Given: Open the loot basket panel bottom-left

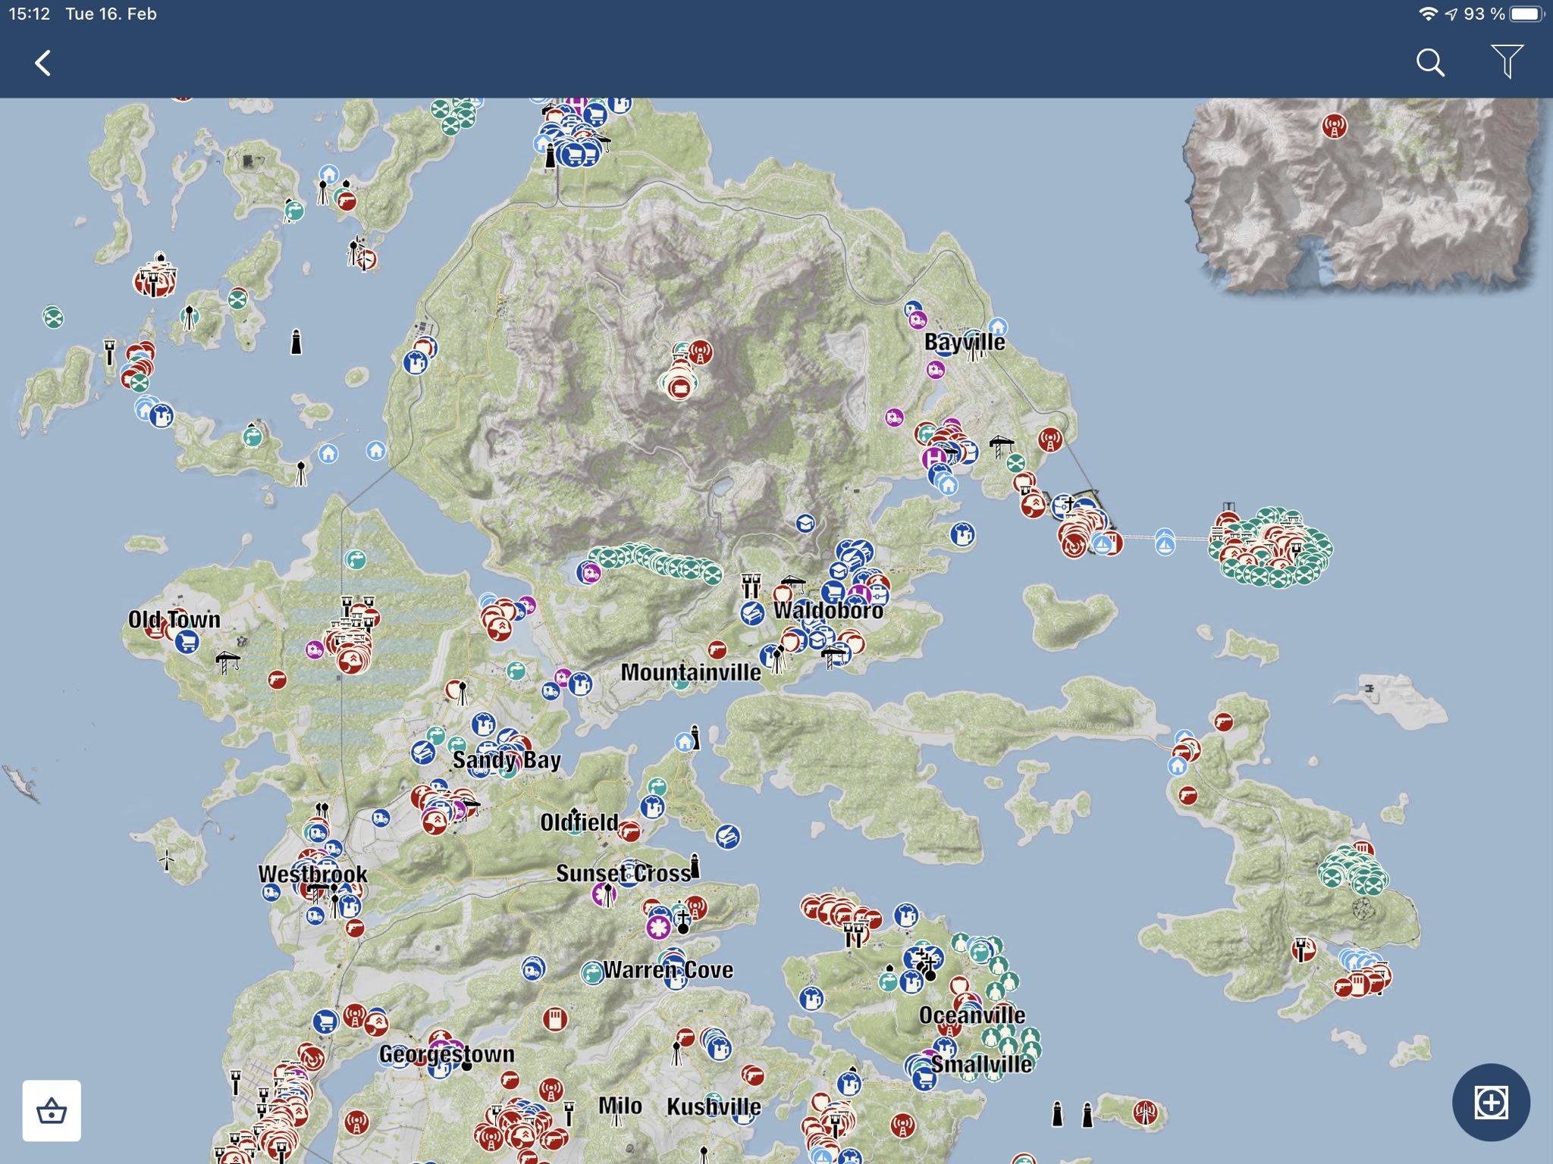Looking at the screenshot, I should (53, 1111).
